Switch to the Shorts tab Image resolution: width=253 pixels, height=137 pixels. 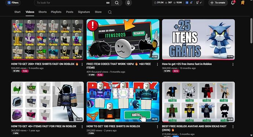43,12
